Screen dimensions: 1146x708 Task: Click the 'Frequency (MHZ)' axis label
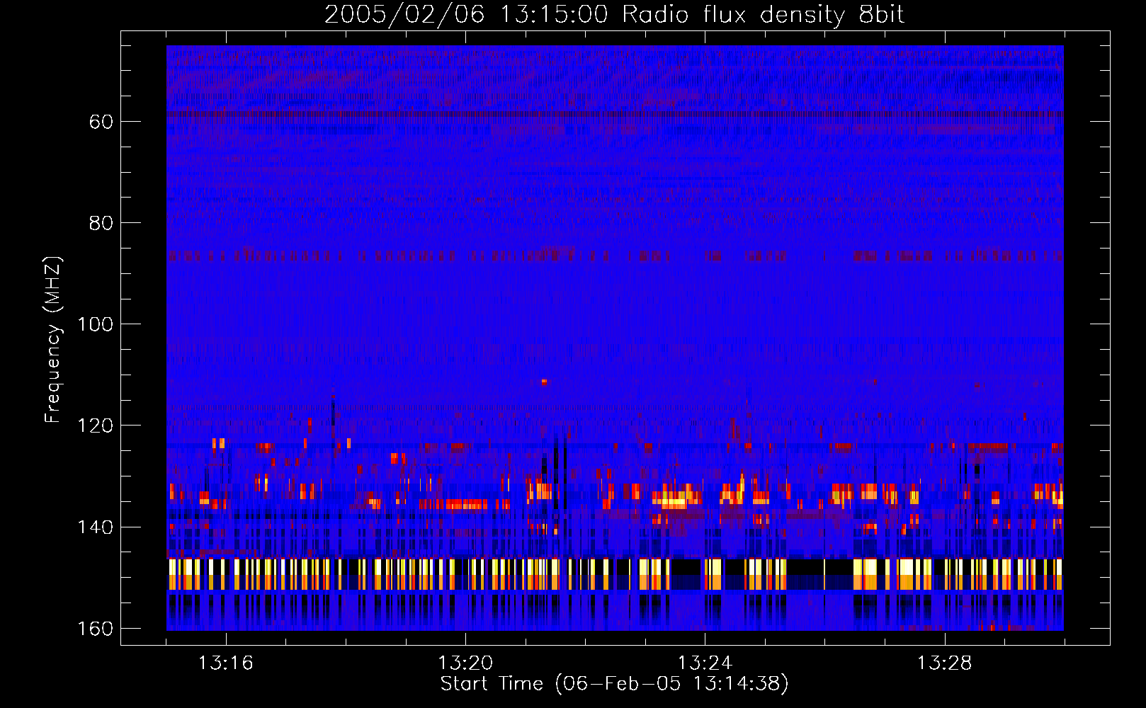(53, 340)
